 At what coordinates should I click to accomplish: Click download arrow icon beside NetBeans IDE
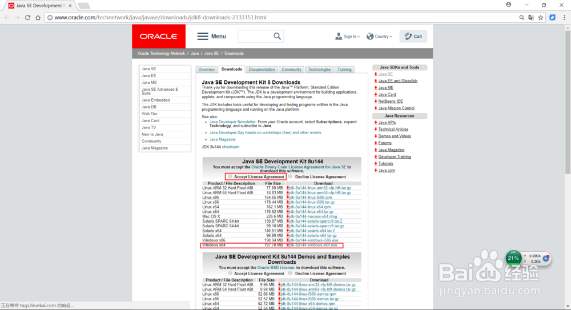(x=376, y=101)
